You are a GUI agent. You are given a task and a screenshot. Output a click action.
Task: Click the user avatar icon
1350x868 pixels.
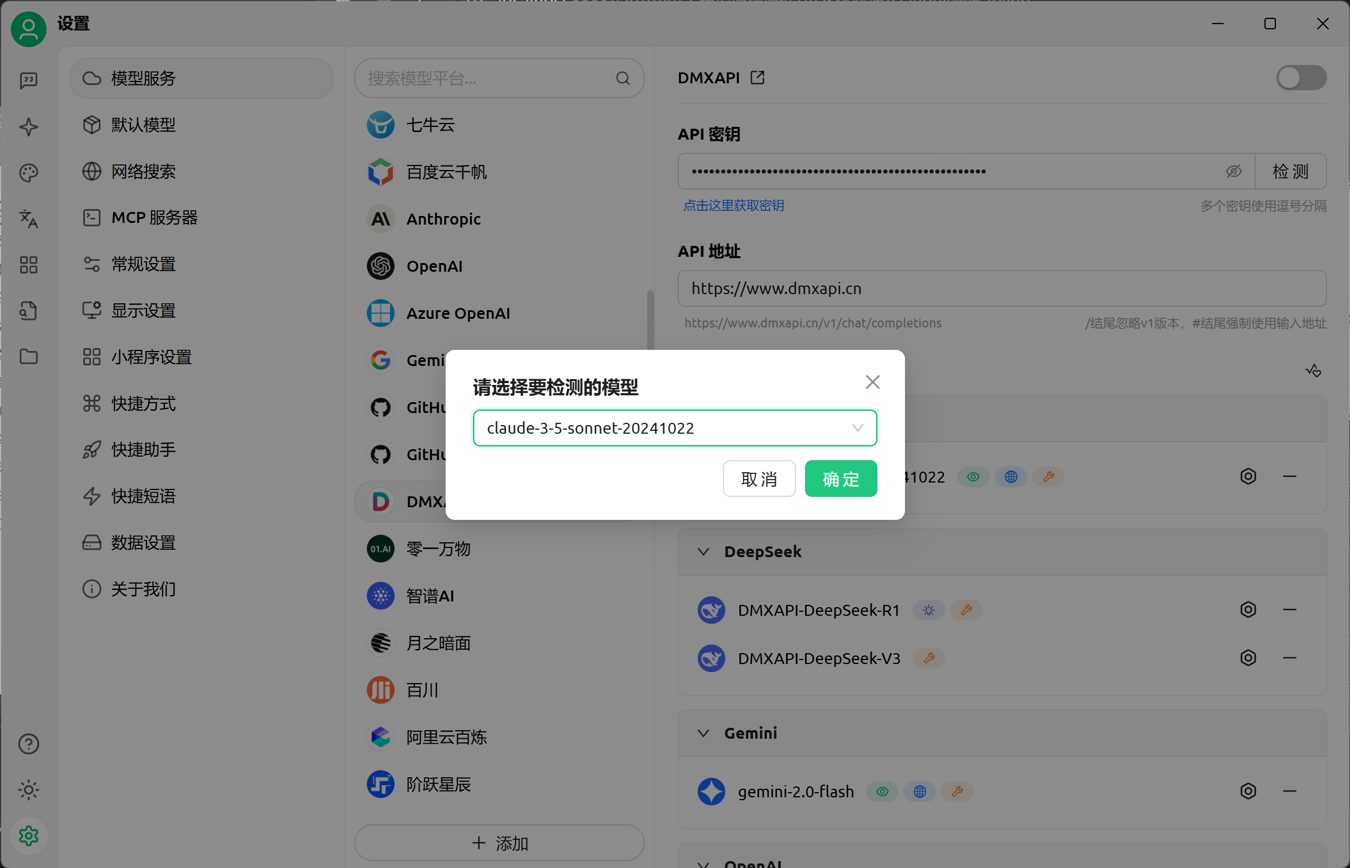point(29,29)
